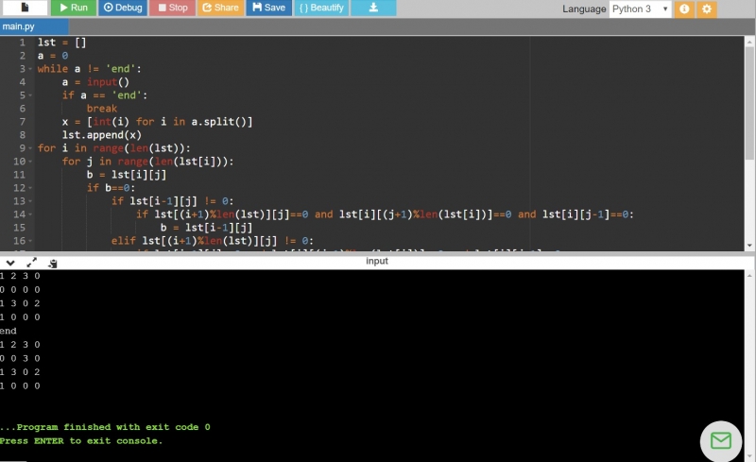Click the console input row '0 0 0 0'

pyautogui.click(x=20, y=289)
